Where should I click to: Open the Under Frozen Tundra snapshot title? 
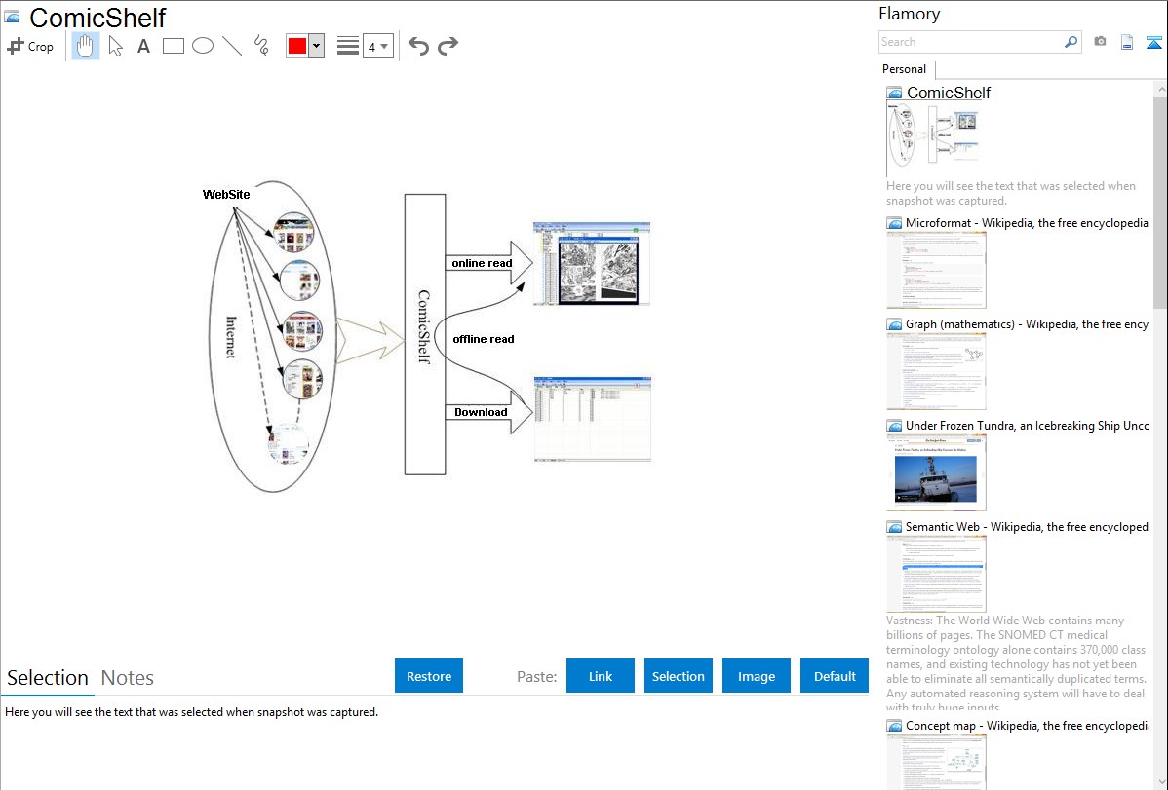(x=1028, y=425)
